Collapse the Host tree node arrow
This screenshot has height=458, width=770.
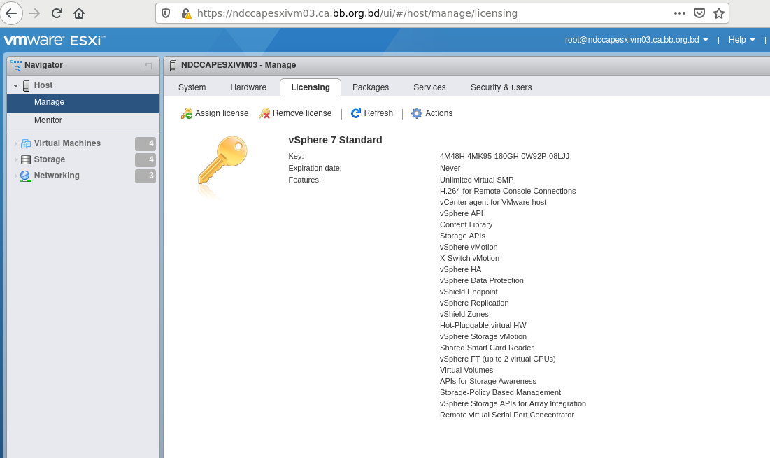(x=15, y=85)
